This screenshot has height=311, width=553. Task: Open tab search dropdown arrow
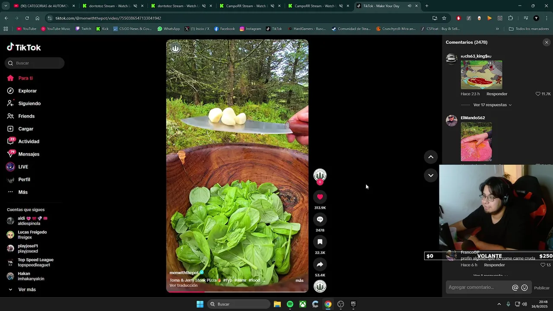pyautogui.click(x=6, y=6)
